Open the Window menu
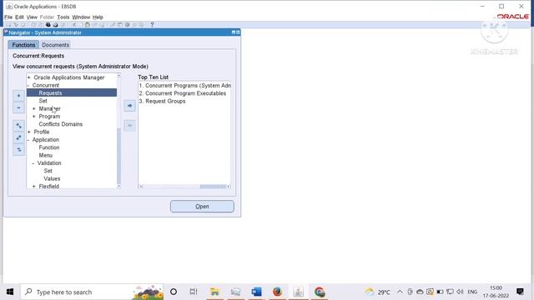534x300 pixels. (81, 17)
